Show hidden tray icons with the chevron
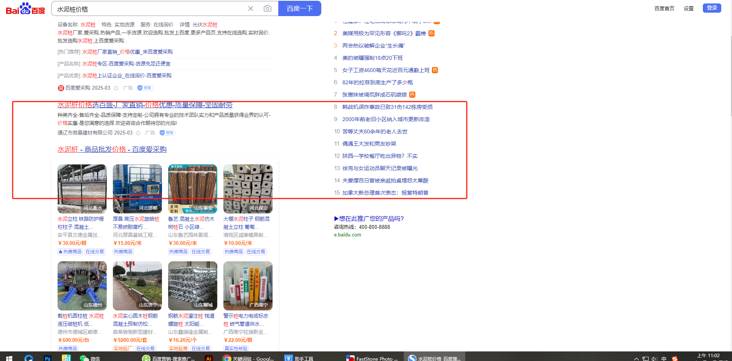 (636, 359)
